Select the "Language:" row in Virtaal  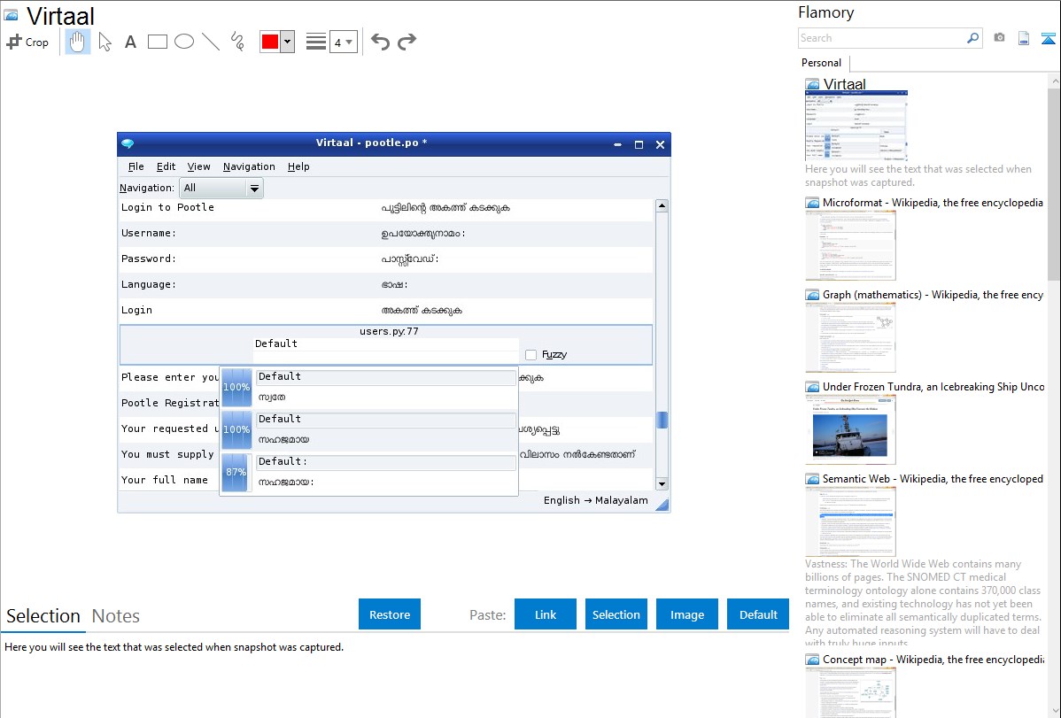click(386, 285)
